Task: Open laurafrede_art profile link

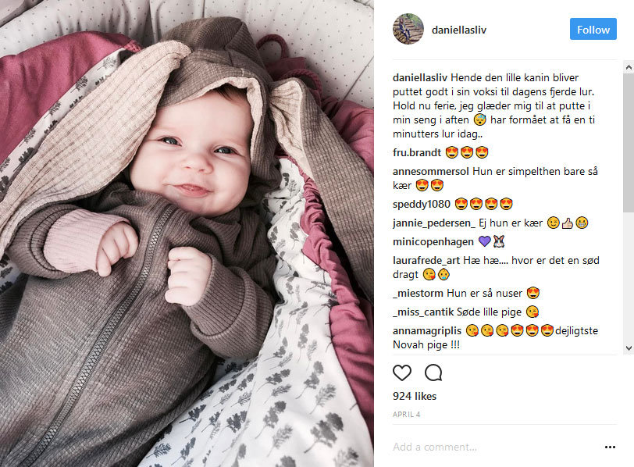Action: coord(426,261)
